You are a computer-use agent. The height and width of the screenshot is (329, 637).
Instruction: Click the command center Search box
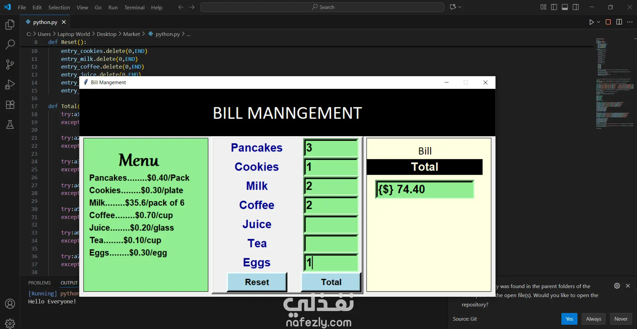[322, 7]
